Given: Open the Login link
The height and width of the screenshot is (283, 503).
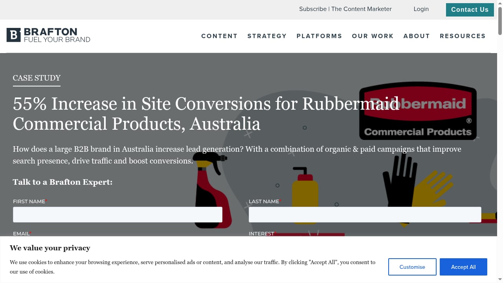Looking at the screenshot, I should pos(421,9).
